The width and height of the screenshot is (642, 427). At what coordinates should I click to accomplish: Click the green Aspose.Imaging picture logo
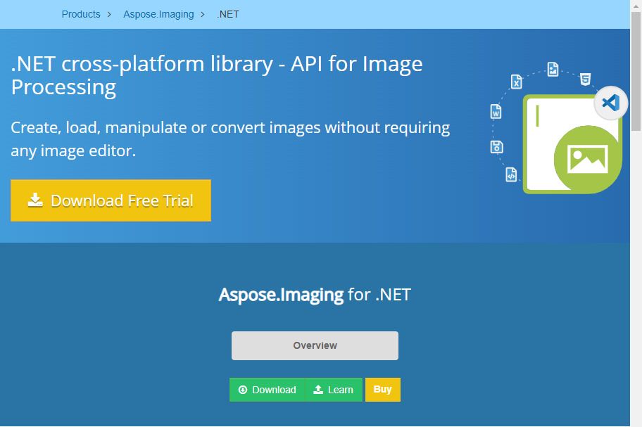pos(573,144)
